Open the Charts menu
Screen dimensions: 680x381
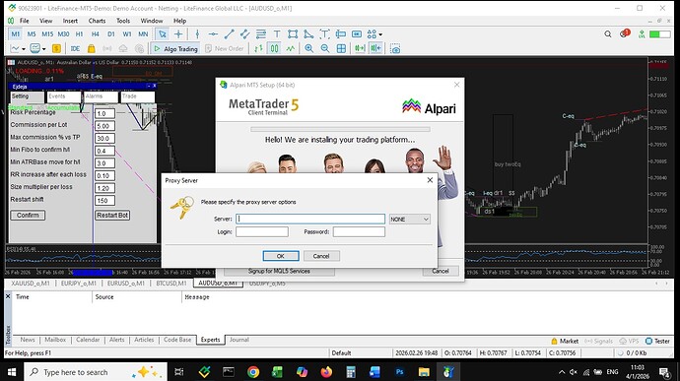(x=97, y=21)
